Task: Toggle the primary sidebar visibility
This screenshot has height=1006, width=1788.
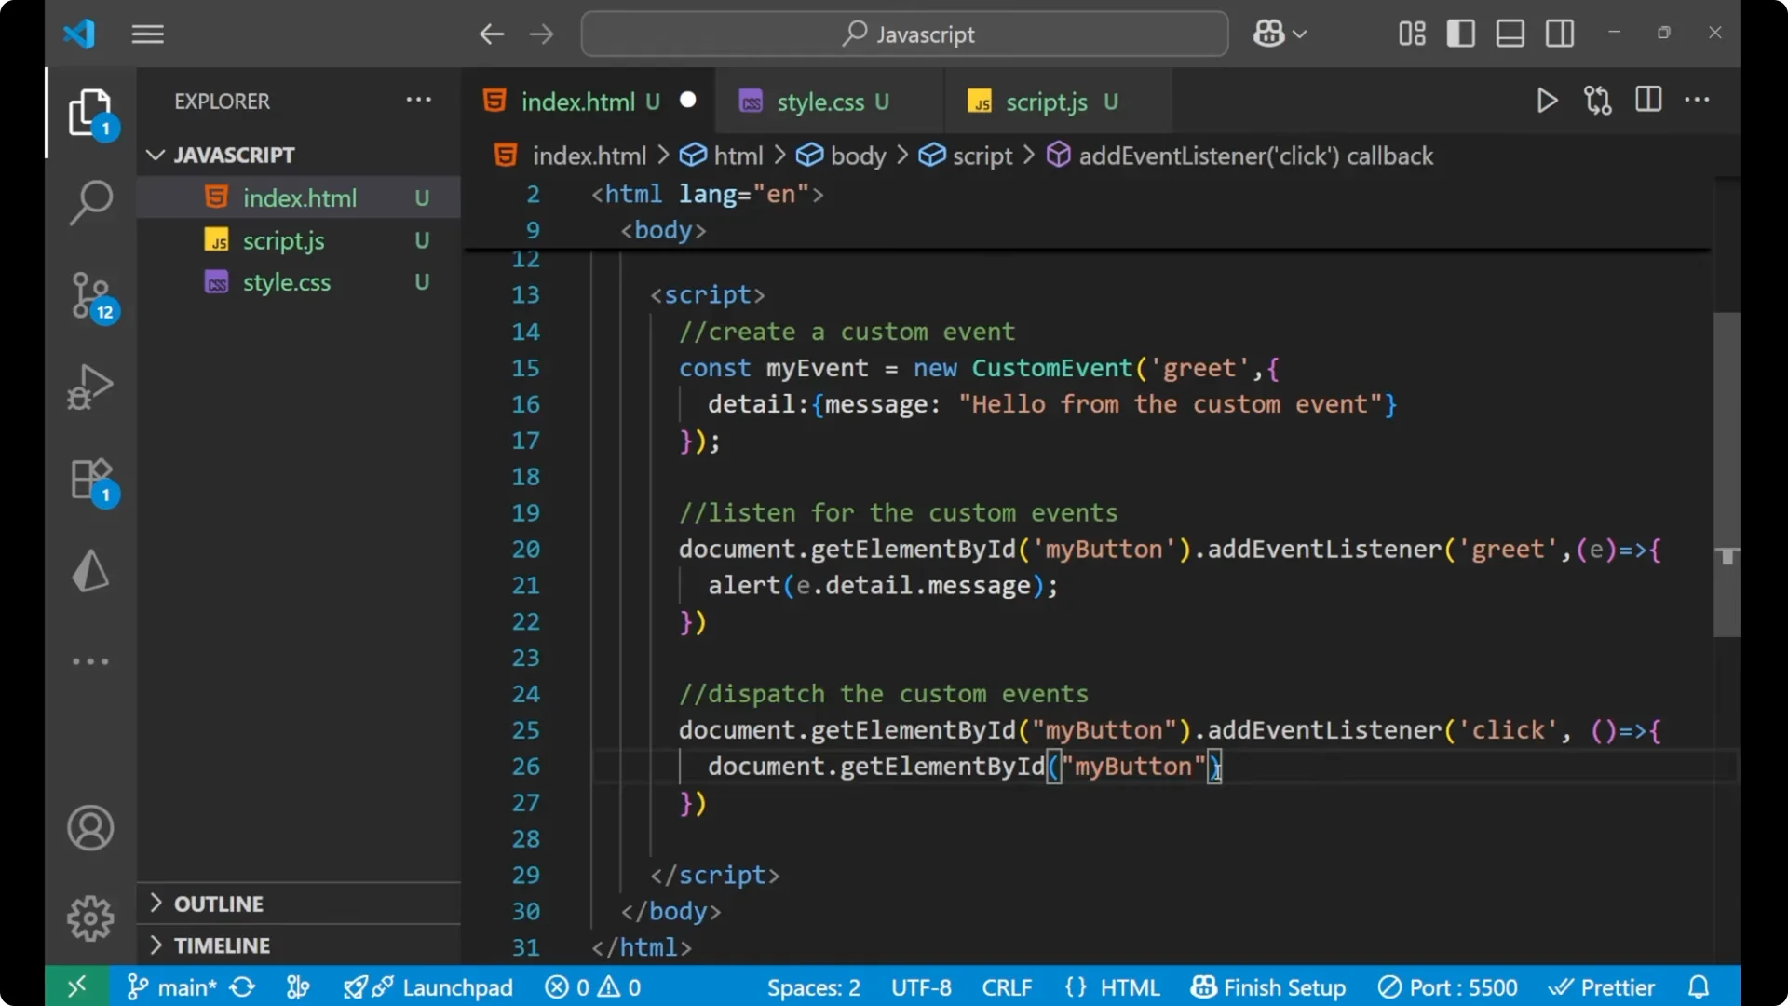Action: pyautogui.click(x=1460, y=33)
